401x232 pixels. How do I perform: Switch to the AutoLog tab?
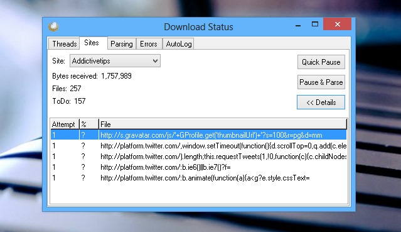(178, 44)
